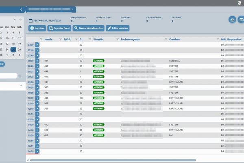Click the scroll left arrow of horizontal scrollbar
This screenshot has width=244, height=163.
coord(28,160)
